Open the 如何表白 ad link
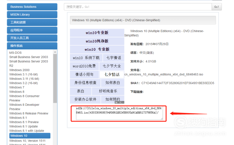The image size is (234, 145). point(113,83)
